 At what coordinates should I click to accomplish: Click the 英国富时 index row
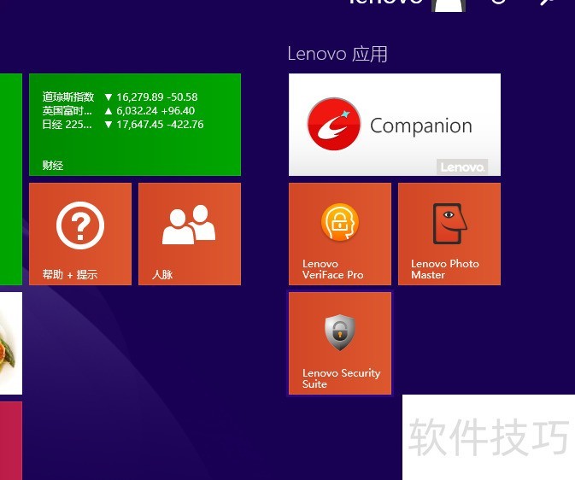click(119, 111)
